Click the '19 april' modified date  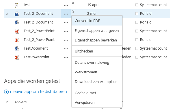coord(93,5)
